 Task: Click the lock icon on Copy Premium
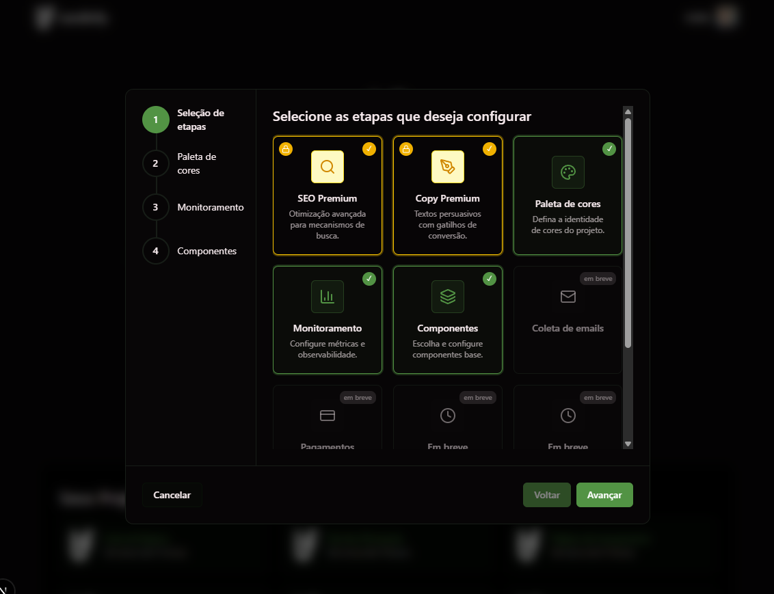click(406, 149)
